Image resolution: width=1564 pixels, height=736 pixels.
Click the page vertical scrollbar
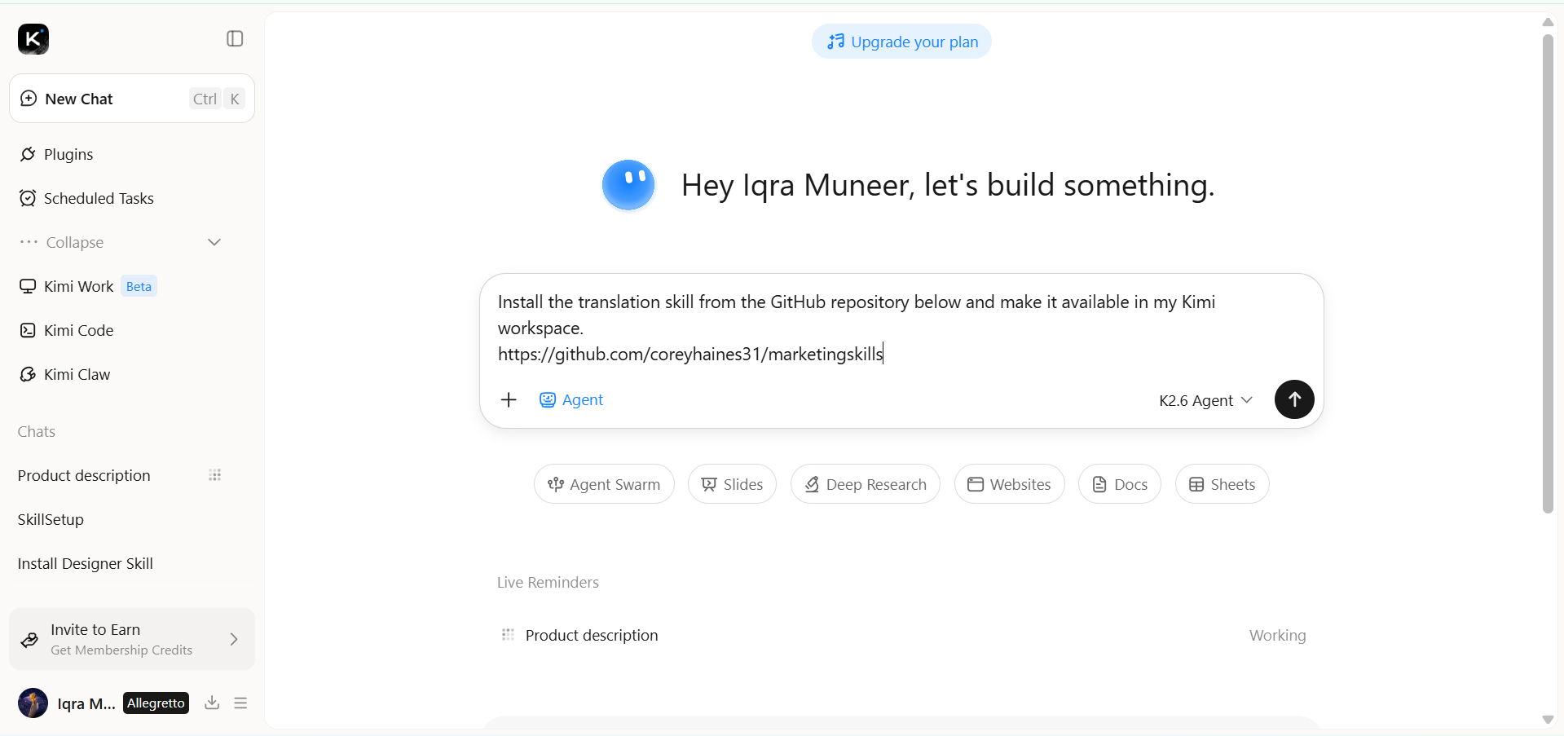click(1549, 273)
